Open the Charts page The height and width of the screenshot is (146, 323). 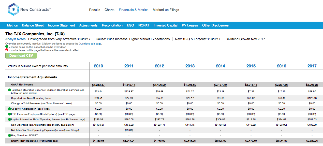click(x=109, y=10)
